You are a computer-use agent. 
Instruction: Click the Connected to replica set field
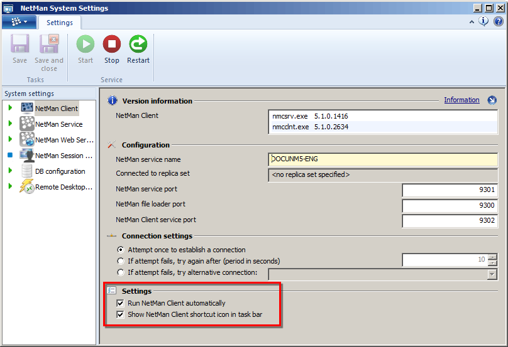(x=383, y=175)
